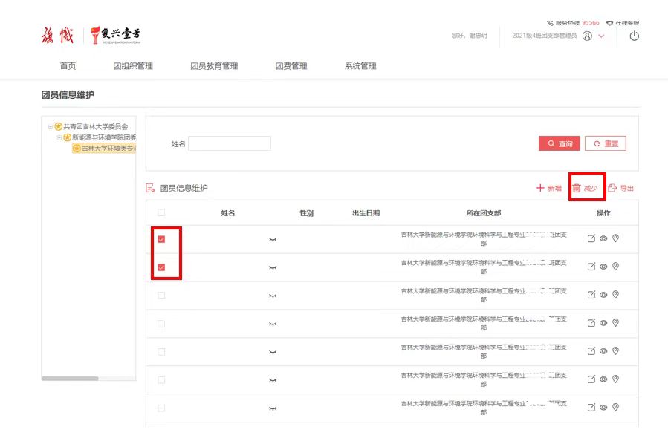Screen dimensions: 668x447
Task: Click the 导出 export icon
Action: coord(612,189)
